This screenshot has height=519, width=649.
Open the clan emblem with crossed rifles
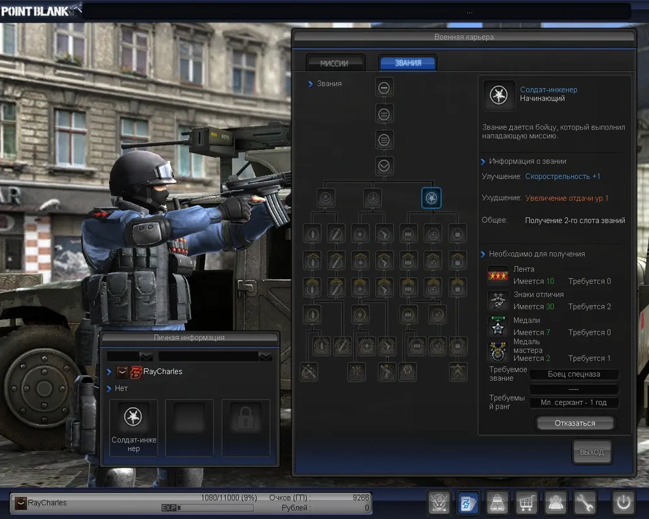(439, 502)
